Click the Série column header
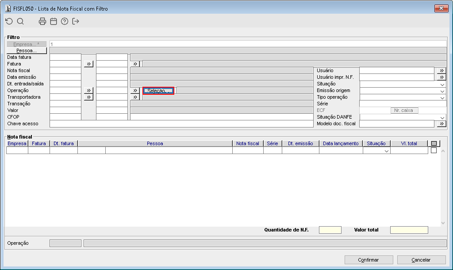Image resolution: width=453 pixels, height=270 pixels. pyautogui.click(x=273, y=143)
